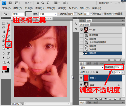Hide layer 图层 1 with eye icon

[81, 78]
